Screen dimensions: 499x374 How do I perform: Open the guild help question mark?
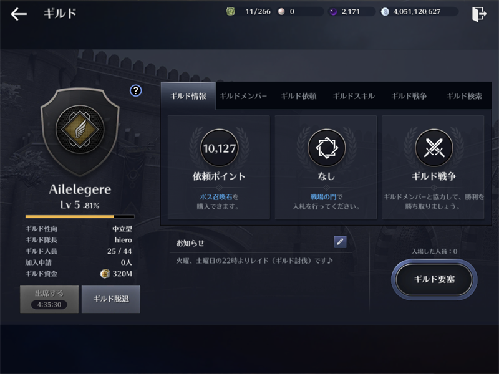coord(136,91)
